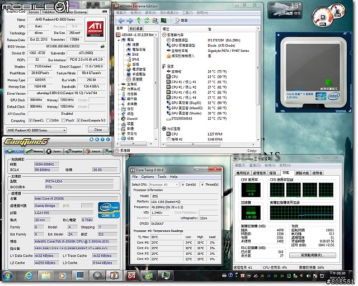Open Windows Explorer folder taskbar icon
358x286 pixels.
coord(46,276)
